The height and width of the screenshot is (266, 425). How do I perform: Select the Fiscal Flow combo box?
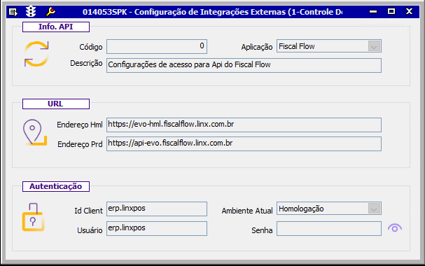coord(329,46)
